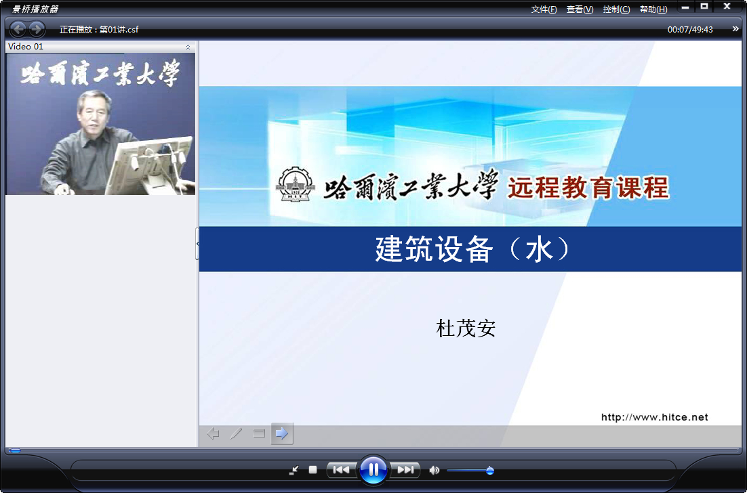747x493 pixels.
Task: Open the 查看(V) menu
Action: click(x=580, y=9)
